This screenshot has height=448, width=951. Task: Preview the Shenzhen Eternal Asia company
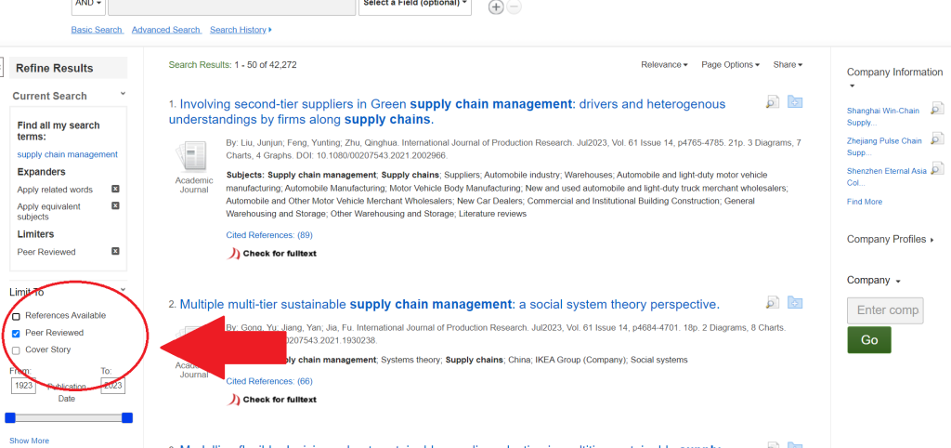937,168
